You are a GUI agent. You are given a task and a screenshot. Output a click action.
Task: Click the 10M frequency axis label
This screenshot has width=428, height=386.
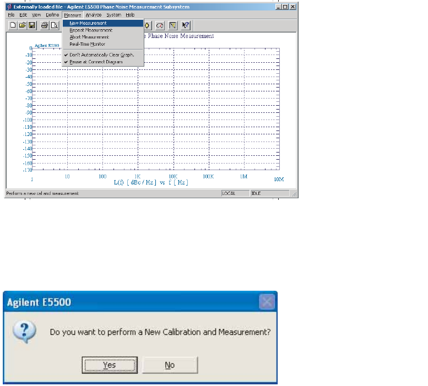(279, 179)
